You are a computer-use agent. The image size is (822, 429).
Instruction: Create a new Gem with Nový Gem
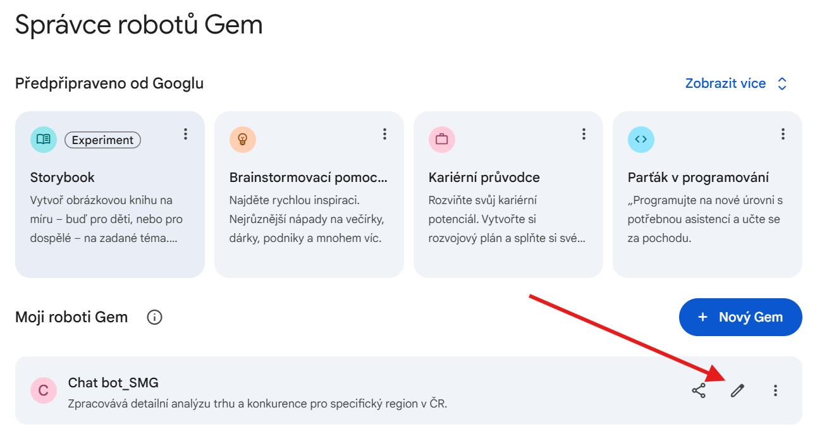740,317
